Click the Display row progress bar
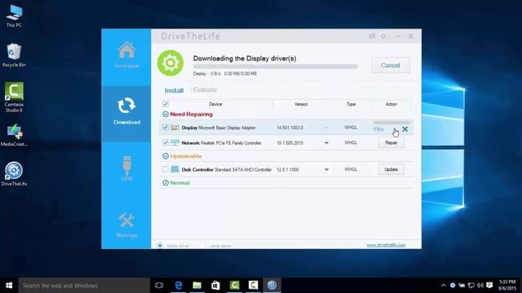 (x=391, y=123)
